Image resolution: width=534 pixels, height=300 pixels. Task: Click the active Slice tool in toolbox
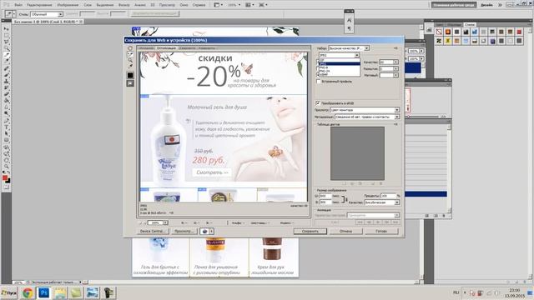6,55
